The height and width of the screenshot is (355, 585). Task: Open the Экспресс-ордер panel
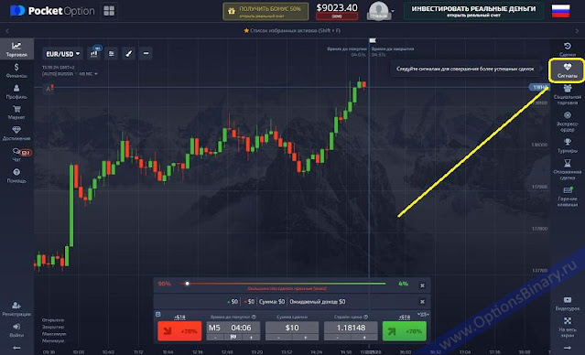click(x=567, y=122)
